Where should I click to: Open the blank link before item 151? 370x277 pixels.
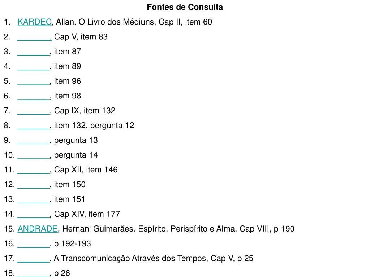pos(34,200)
